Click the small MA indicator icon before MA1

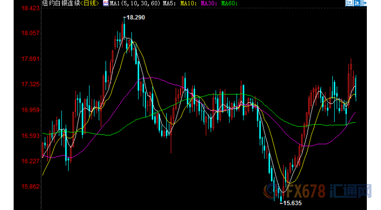click(x=105, y=4)
